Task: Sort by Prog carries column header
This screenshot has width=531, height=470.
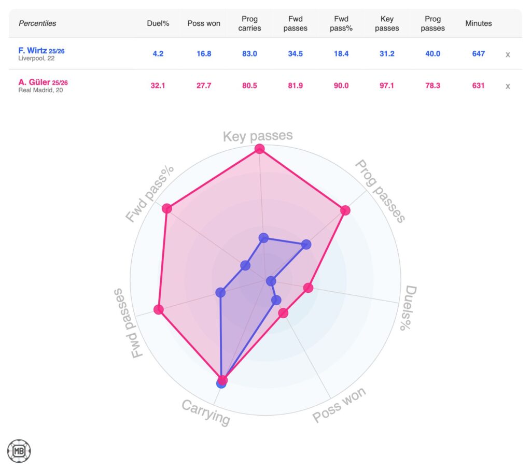Action: (x=249, y=23)
